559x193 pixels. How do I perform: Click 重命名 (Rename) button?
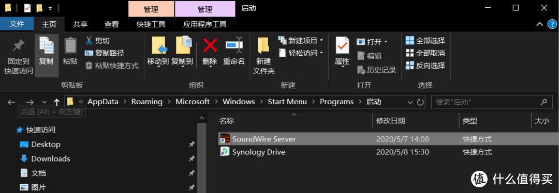point(234,52)
